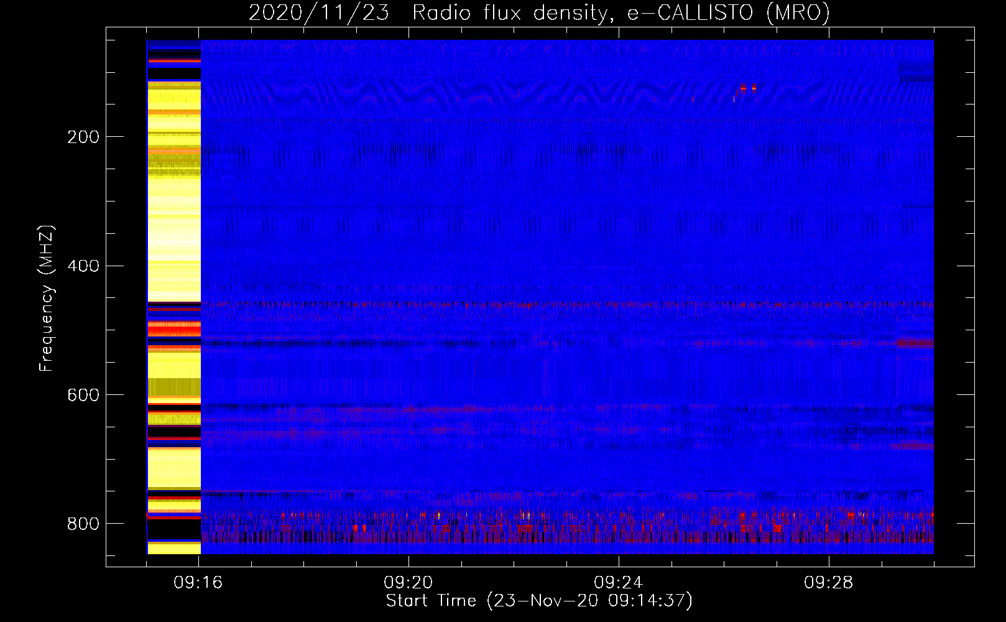1006x622 pixels.
Task: Select the 400 frequency tick label
Action: click(x=83, y=266)
